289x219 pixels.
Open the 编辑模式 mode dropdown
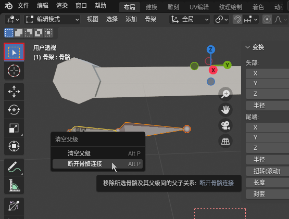[x=52, y=19]
